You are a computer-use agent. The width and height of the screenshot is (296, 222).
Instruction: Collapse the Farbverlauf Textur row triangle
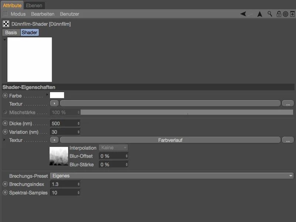point(4,140)
